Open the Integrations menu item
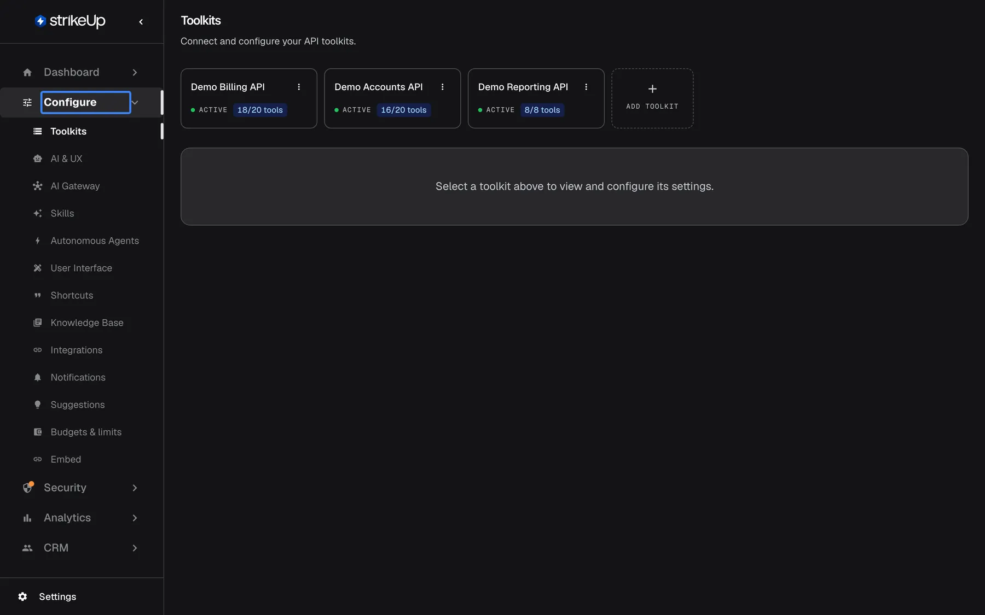This screenshot has height=615, width=985. pyautogui.click(x=82, y=350)
